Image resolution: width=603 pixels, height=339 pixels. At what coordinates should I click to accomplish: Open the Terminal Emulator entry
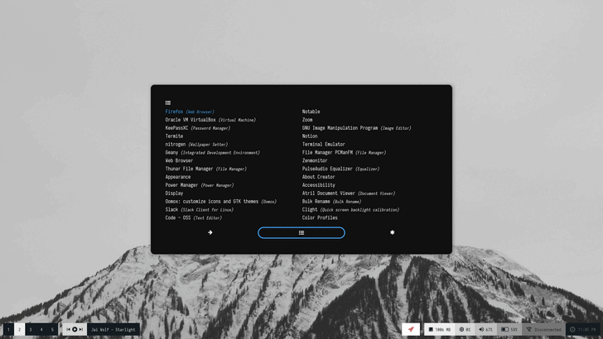click(323, 145)
